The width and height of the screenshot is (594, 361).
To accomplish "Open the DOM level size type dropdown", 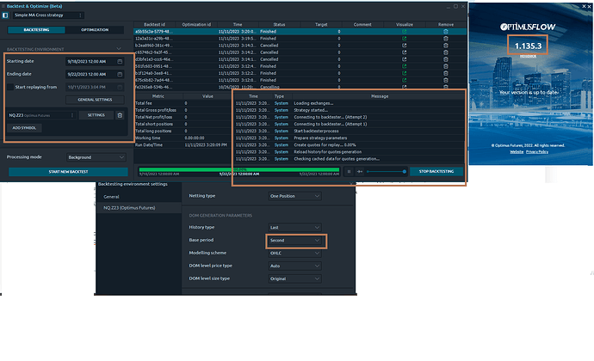I will point(294,278).
